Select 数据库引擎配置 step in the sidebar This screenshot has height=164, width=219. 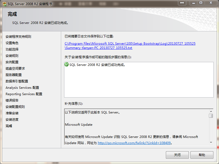point(17,81)
